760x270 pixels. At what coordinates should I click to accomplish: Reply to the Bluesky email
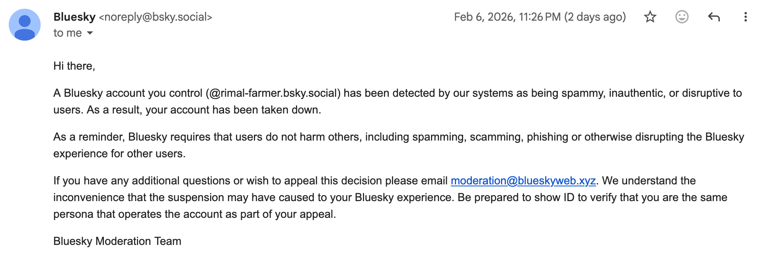click(714, 17)
